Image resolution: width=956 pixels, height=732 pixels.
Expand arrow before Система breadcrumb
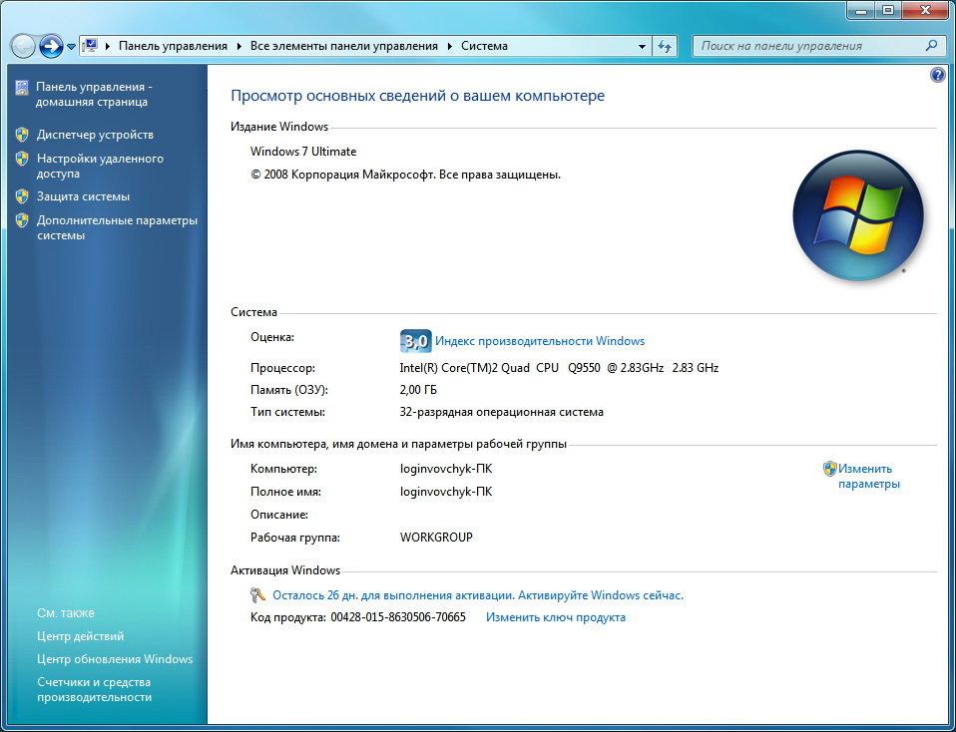click(x=450, y=46)
